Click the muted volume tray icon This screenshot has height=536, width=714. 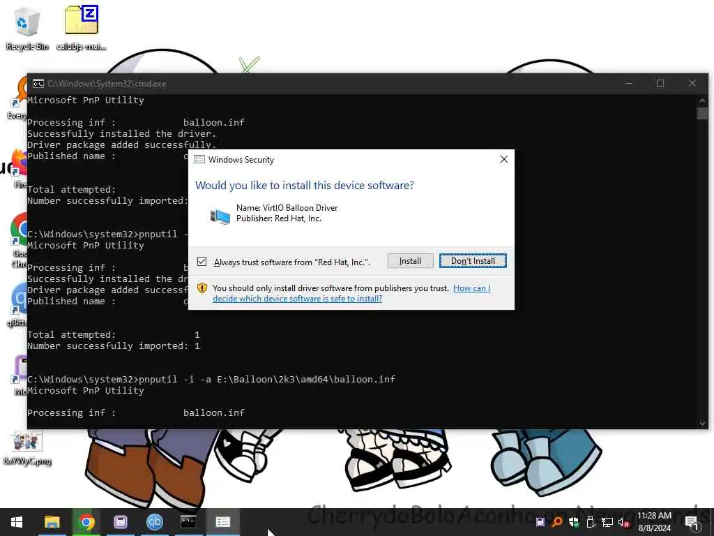pos(624,522)
